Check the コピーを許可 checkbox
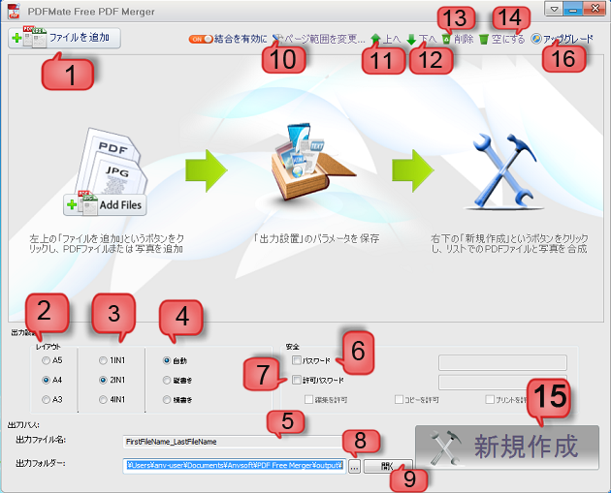The image size is (611, 493). (x=399, y=399)
